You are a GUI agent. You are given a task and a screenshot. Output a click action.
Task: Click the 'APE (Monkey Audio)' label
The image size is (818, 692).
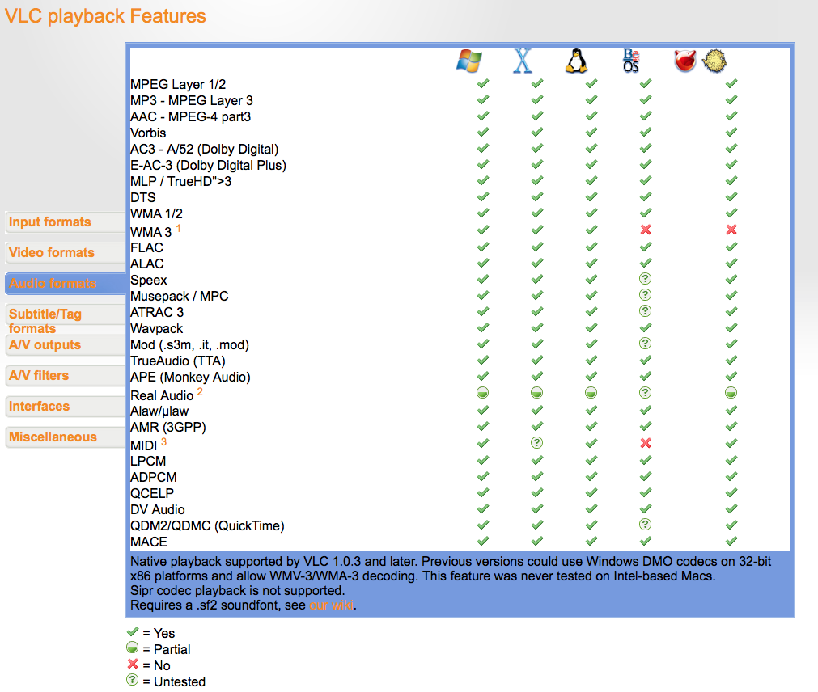(x=190, y=377)
